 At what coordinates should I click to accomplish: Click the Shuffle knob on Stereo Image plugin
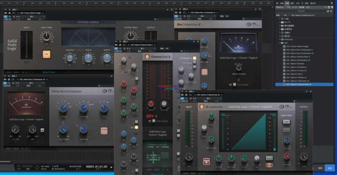point(70,58)
